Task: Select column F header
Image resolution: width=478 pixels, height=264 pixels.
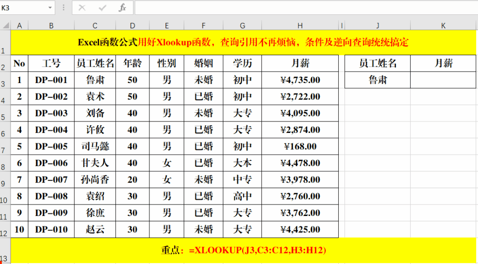Action: (204, 26)
